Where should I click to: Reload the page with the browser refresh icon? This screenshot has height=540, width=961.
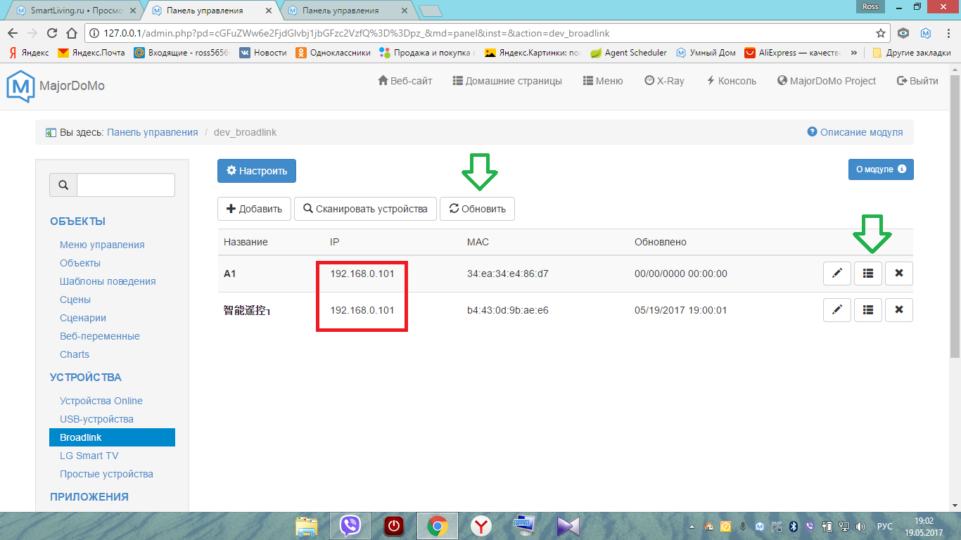(x=51, y=33)
